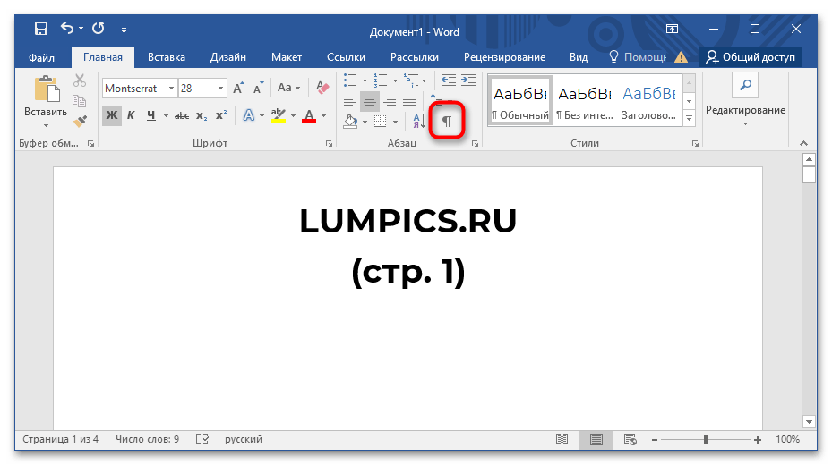Switch to the Ссылки tab
Screen dimensions: 832x465
pos(346,57)
